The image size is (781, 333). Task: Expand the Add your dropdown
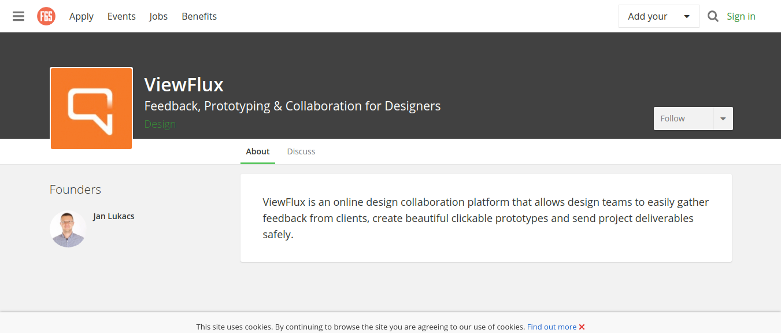658,16
